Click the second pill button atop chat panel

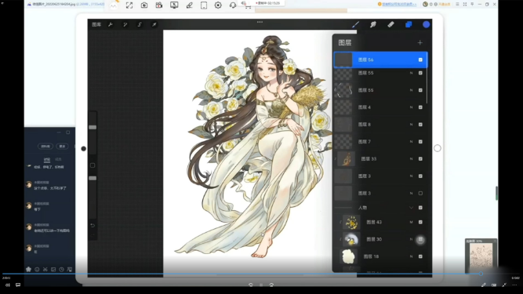coord(63,147)
